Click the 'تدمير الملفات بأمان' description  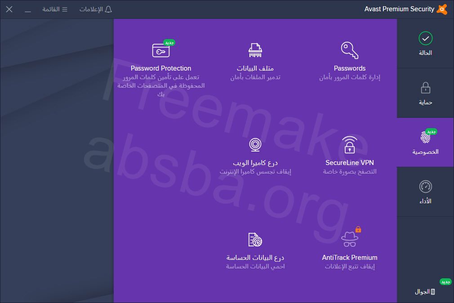pyautogui.click(x=255, y=77)
